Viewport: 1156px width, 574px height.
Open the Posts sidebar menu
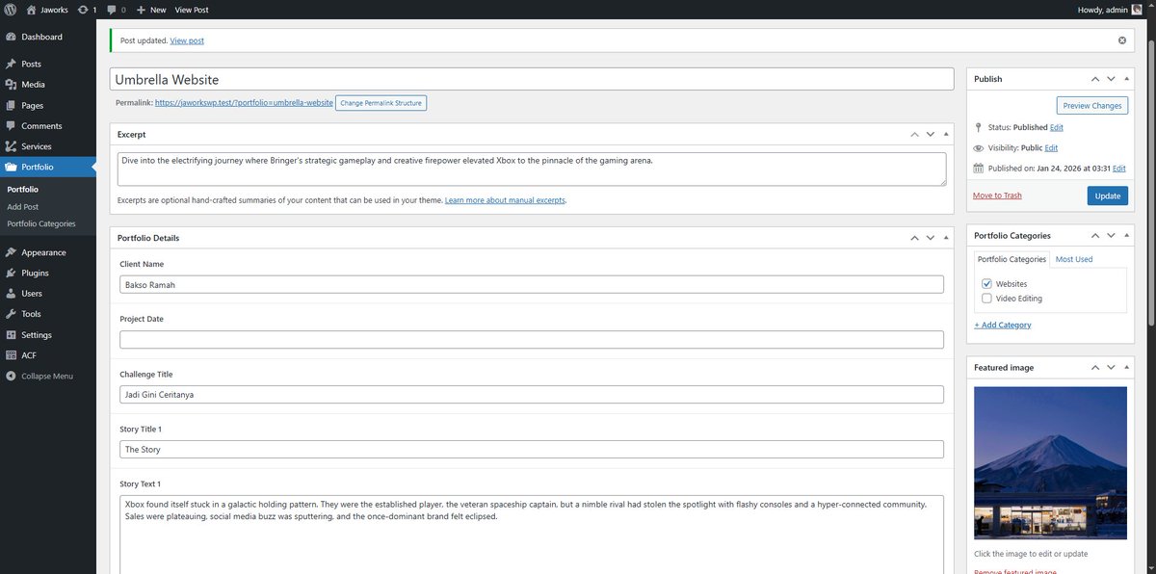[x=48, y=64]
